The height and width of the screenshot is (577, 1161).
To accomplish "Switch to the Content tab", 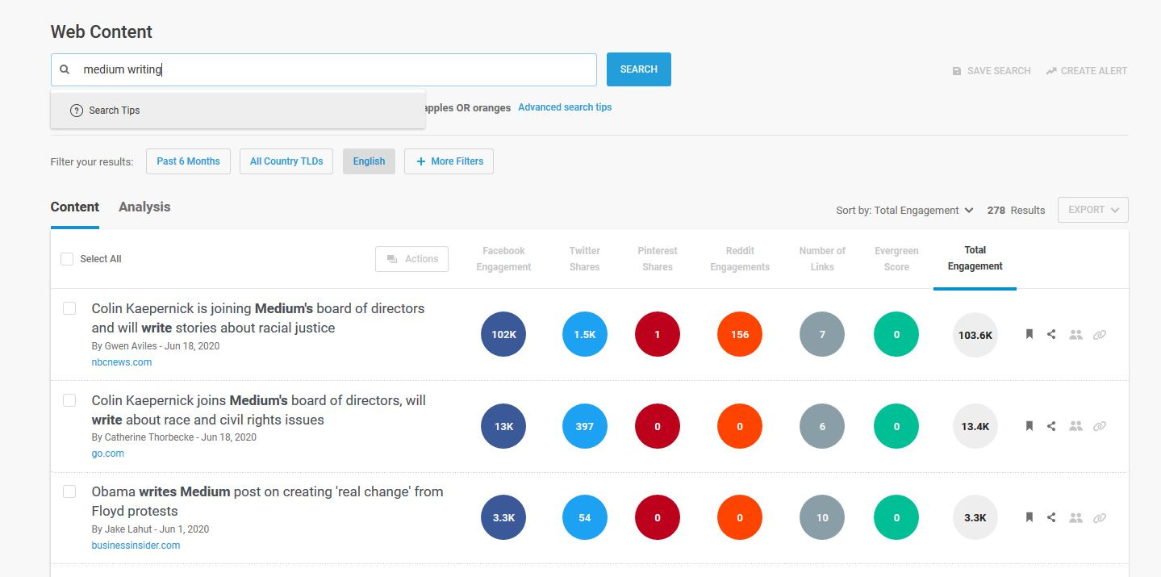I will 75,207.
